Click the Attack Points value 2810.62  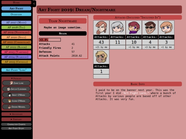(x=76, y=56)
